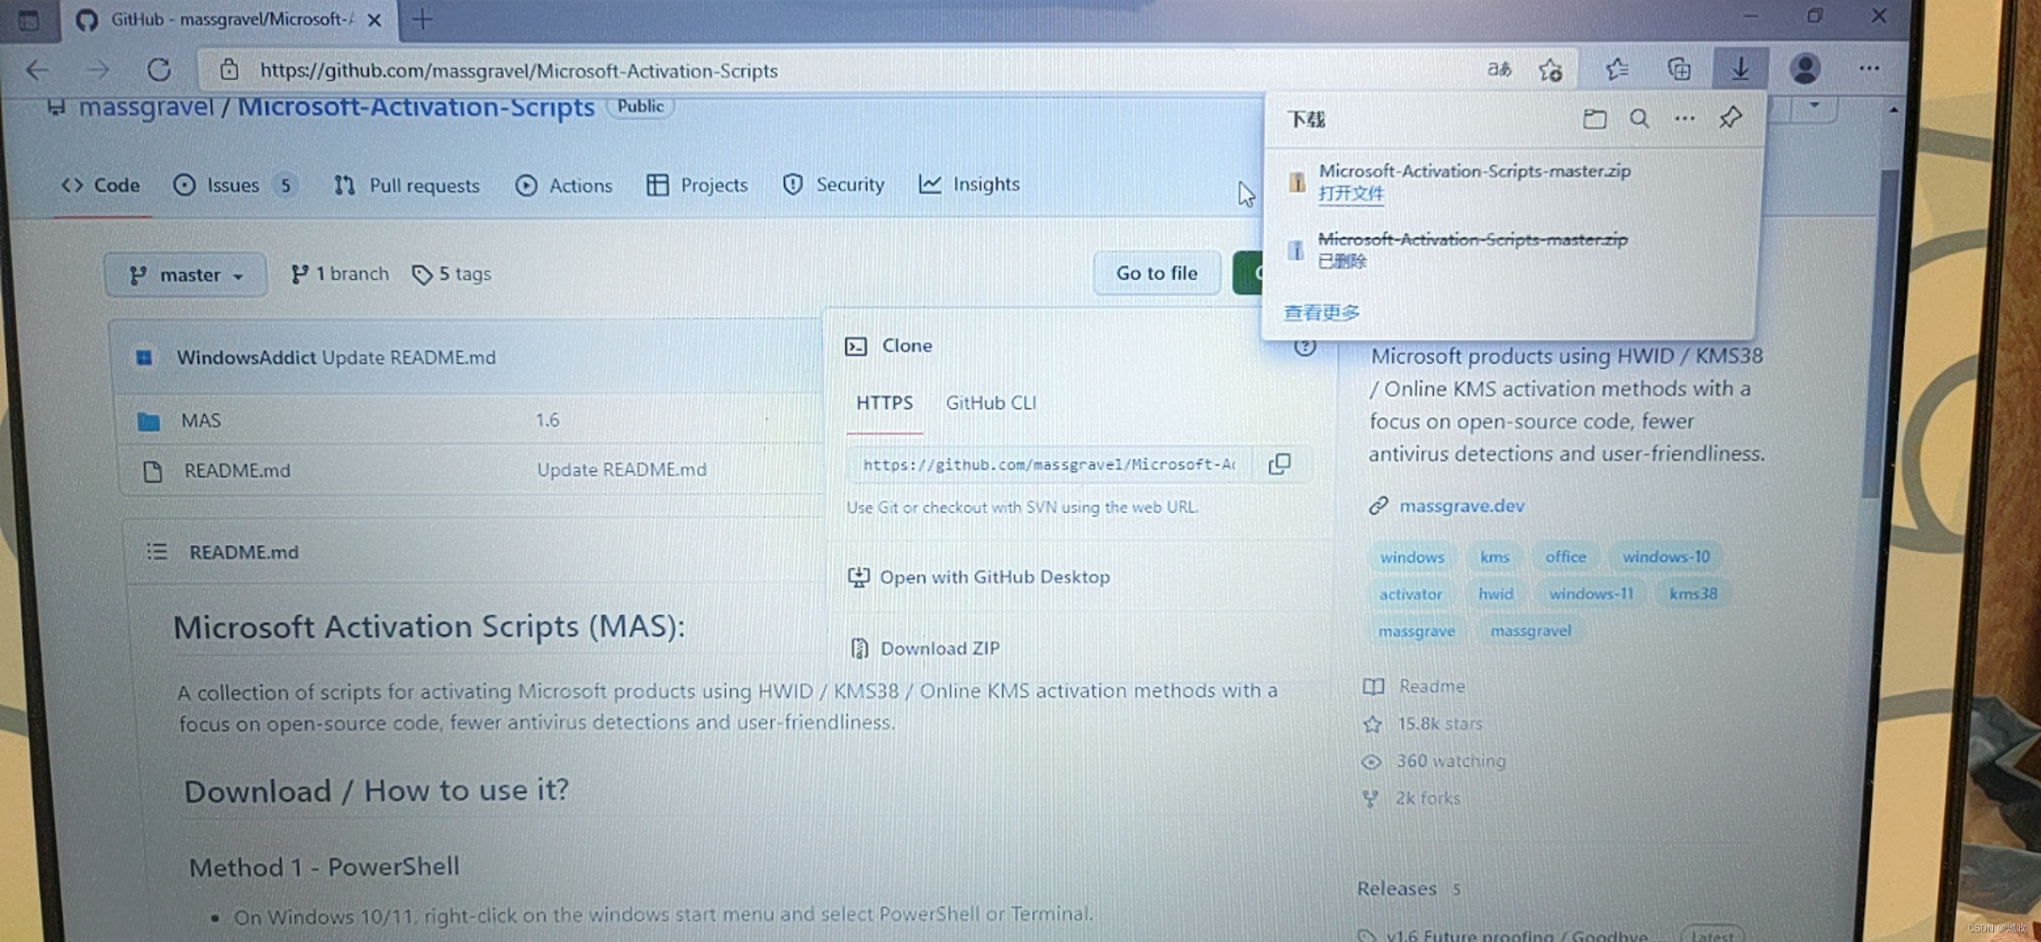Viewport: 2041px width, 942px height.
Task: Click the massgravel topic tag
Action: pos(1530,631)
